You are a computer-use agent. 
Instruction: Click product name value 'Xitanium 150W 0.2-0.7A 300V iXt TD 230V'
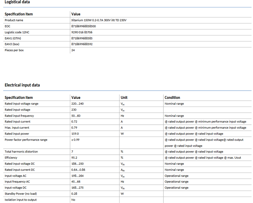(99, 20)
